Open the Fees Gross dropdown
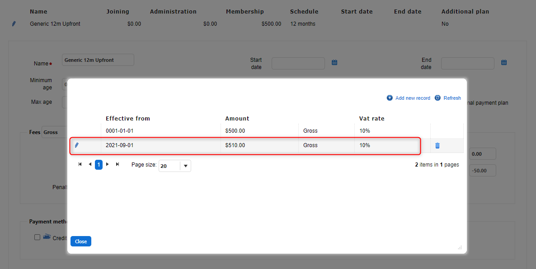The height and width of the screenshot is (269, 536). [54, 133]
